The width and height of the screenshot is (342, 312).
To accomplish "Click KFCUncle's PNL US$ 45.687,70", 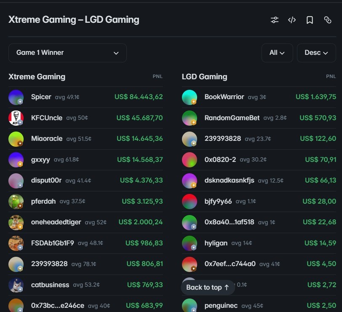I will (x=139, y=118).
